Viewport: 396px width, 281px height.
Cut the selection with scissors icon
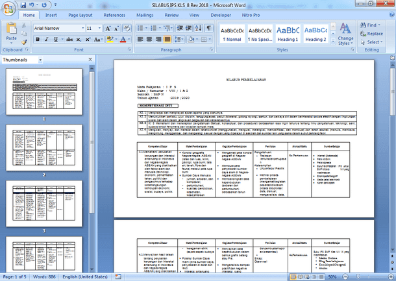click(x=24, y=25)
